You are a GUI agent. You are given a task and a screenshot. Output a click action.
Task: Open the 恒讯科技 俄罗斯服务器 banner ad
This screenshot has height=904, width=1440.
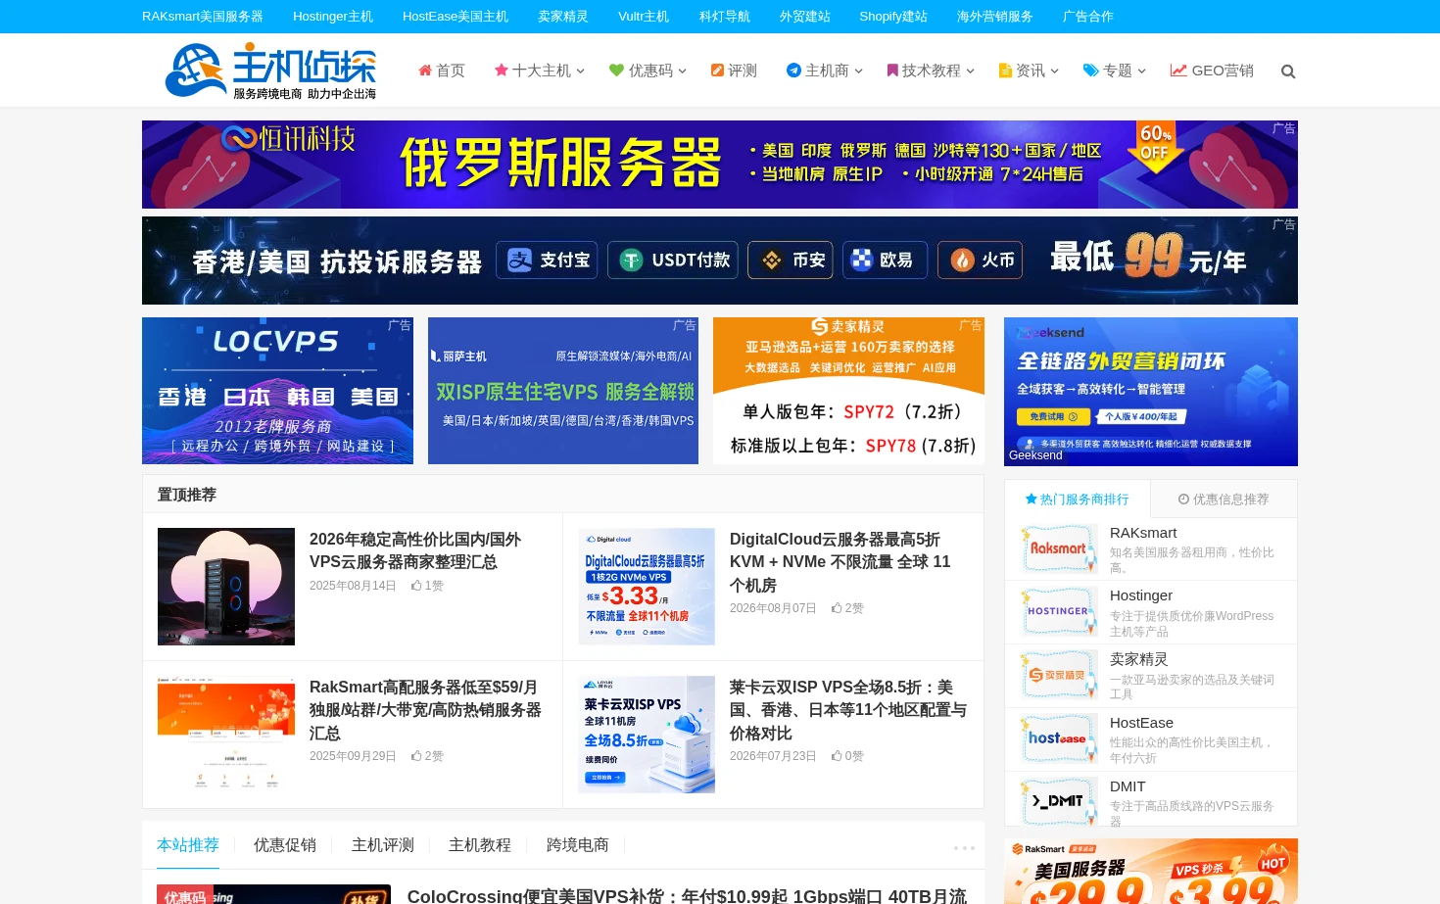720,165
